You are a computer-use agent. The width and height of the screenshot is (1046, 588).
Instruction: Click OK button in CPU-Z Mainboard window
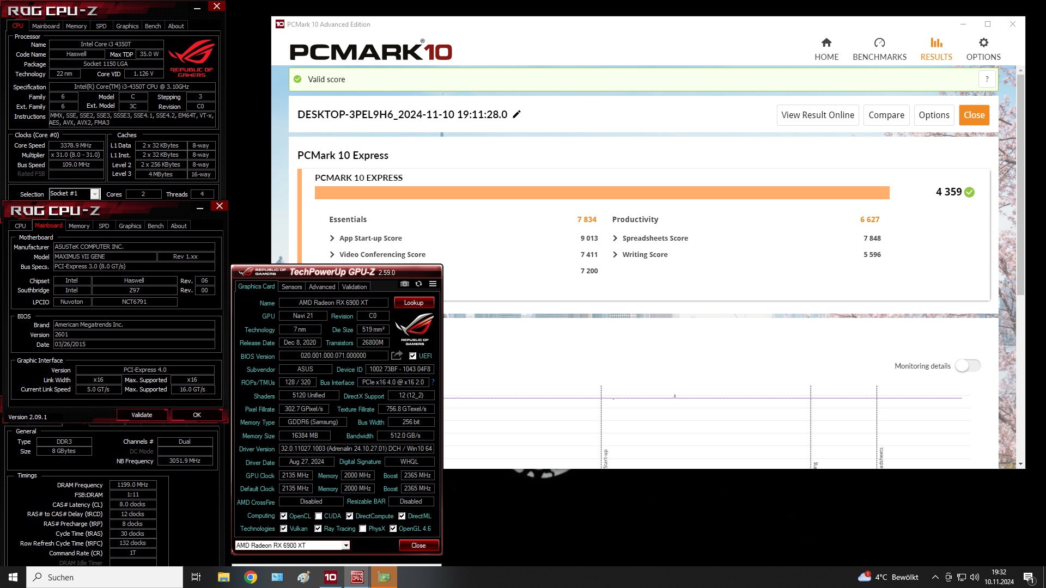tap(197, 415)
